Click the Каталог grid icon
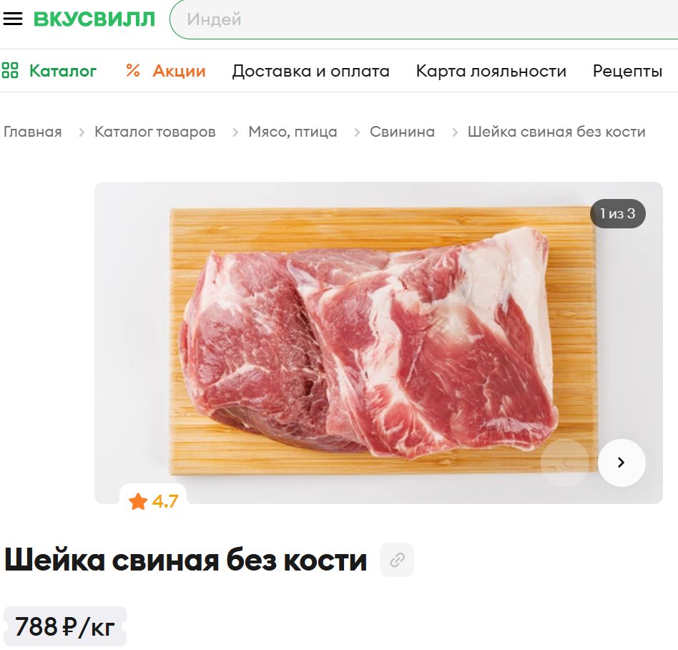 tap(10, 71)
